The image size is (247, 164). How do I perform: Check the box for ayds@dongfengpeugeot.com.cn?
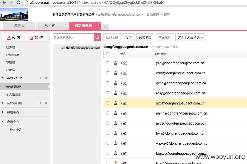pyautogui.click(x=108, y=123)
